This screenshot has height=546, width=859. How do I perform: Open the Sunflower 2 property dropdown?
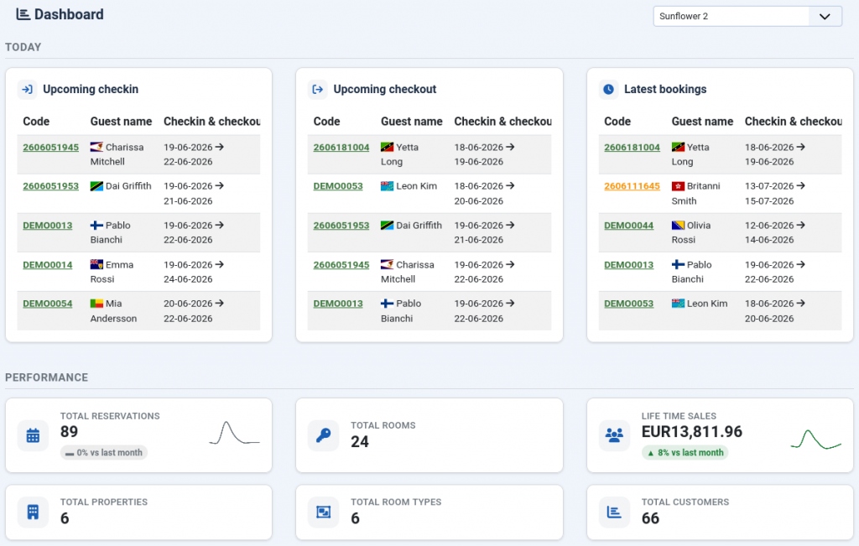(x=747, y=17)
